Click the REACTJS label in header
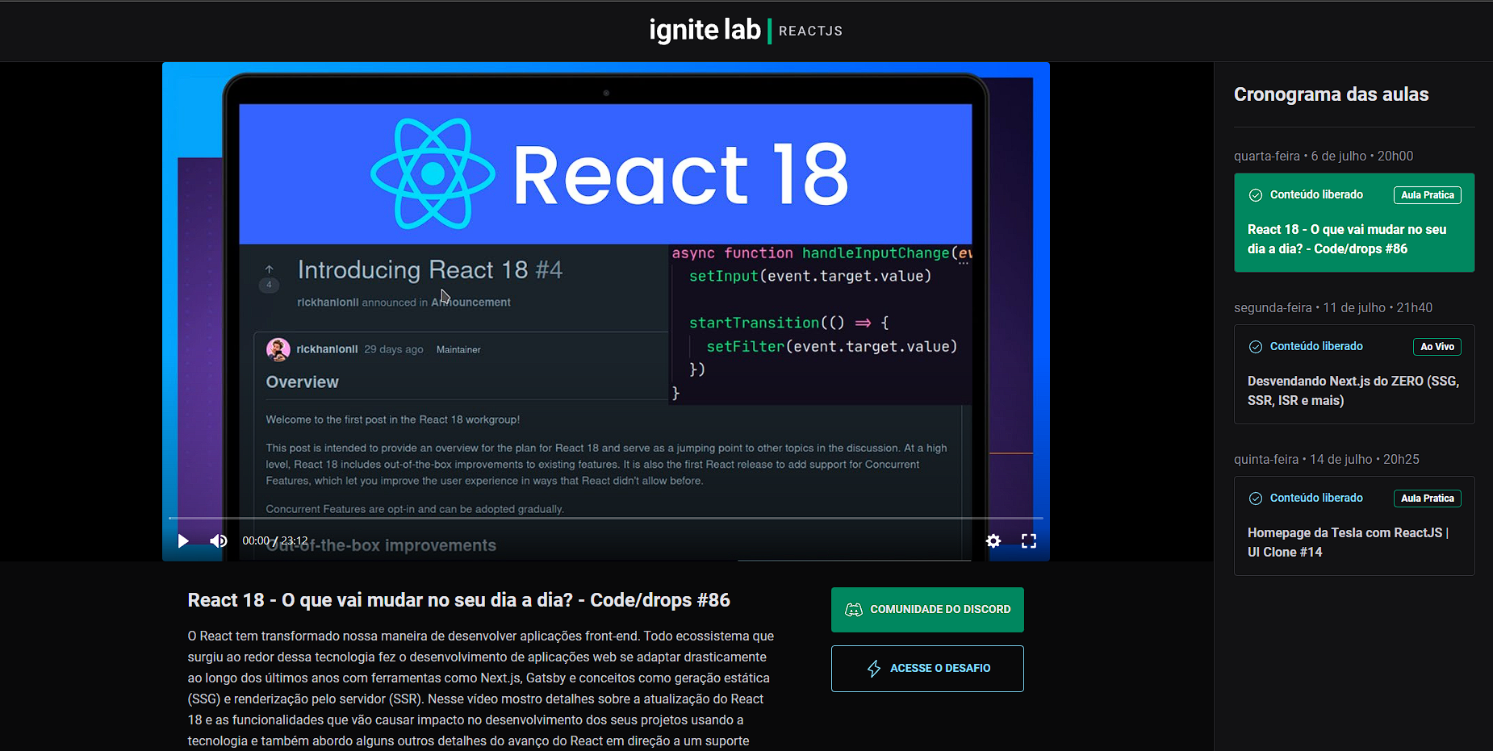The image size is (1493, 751). pos(810,31)
